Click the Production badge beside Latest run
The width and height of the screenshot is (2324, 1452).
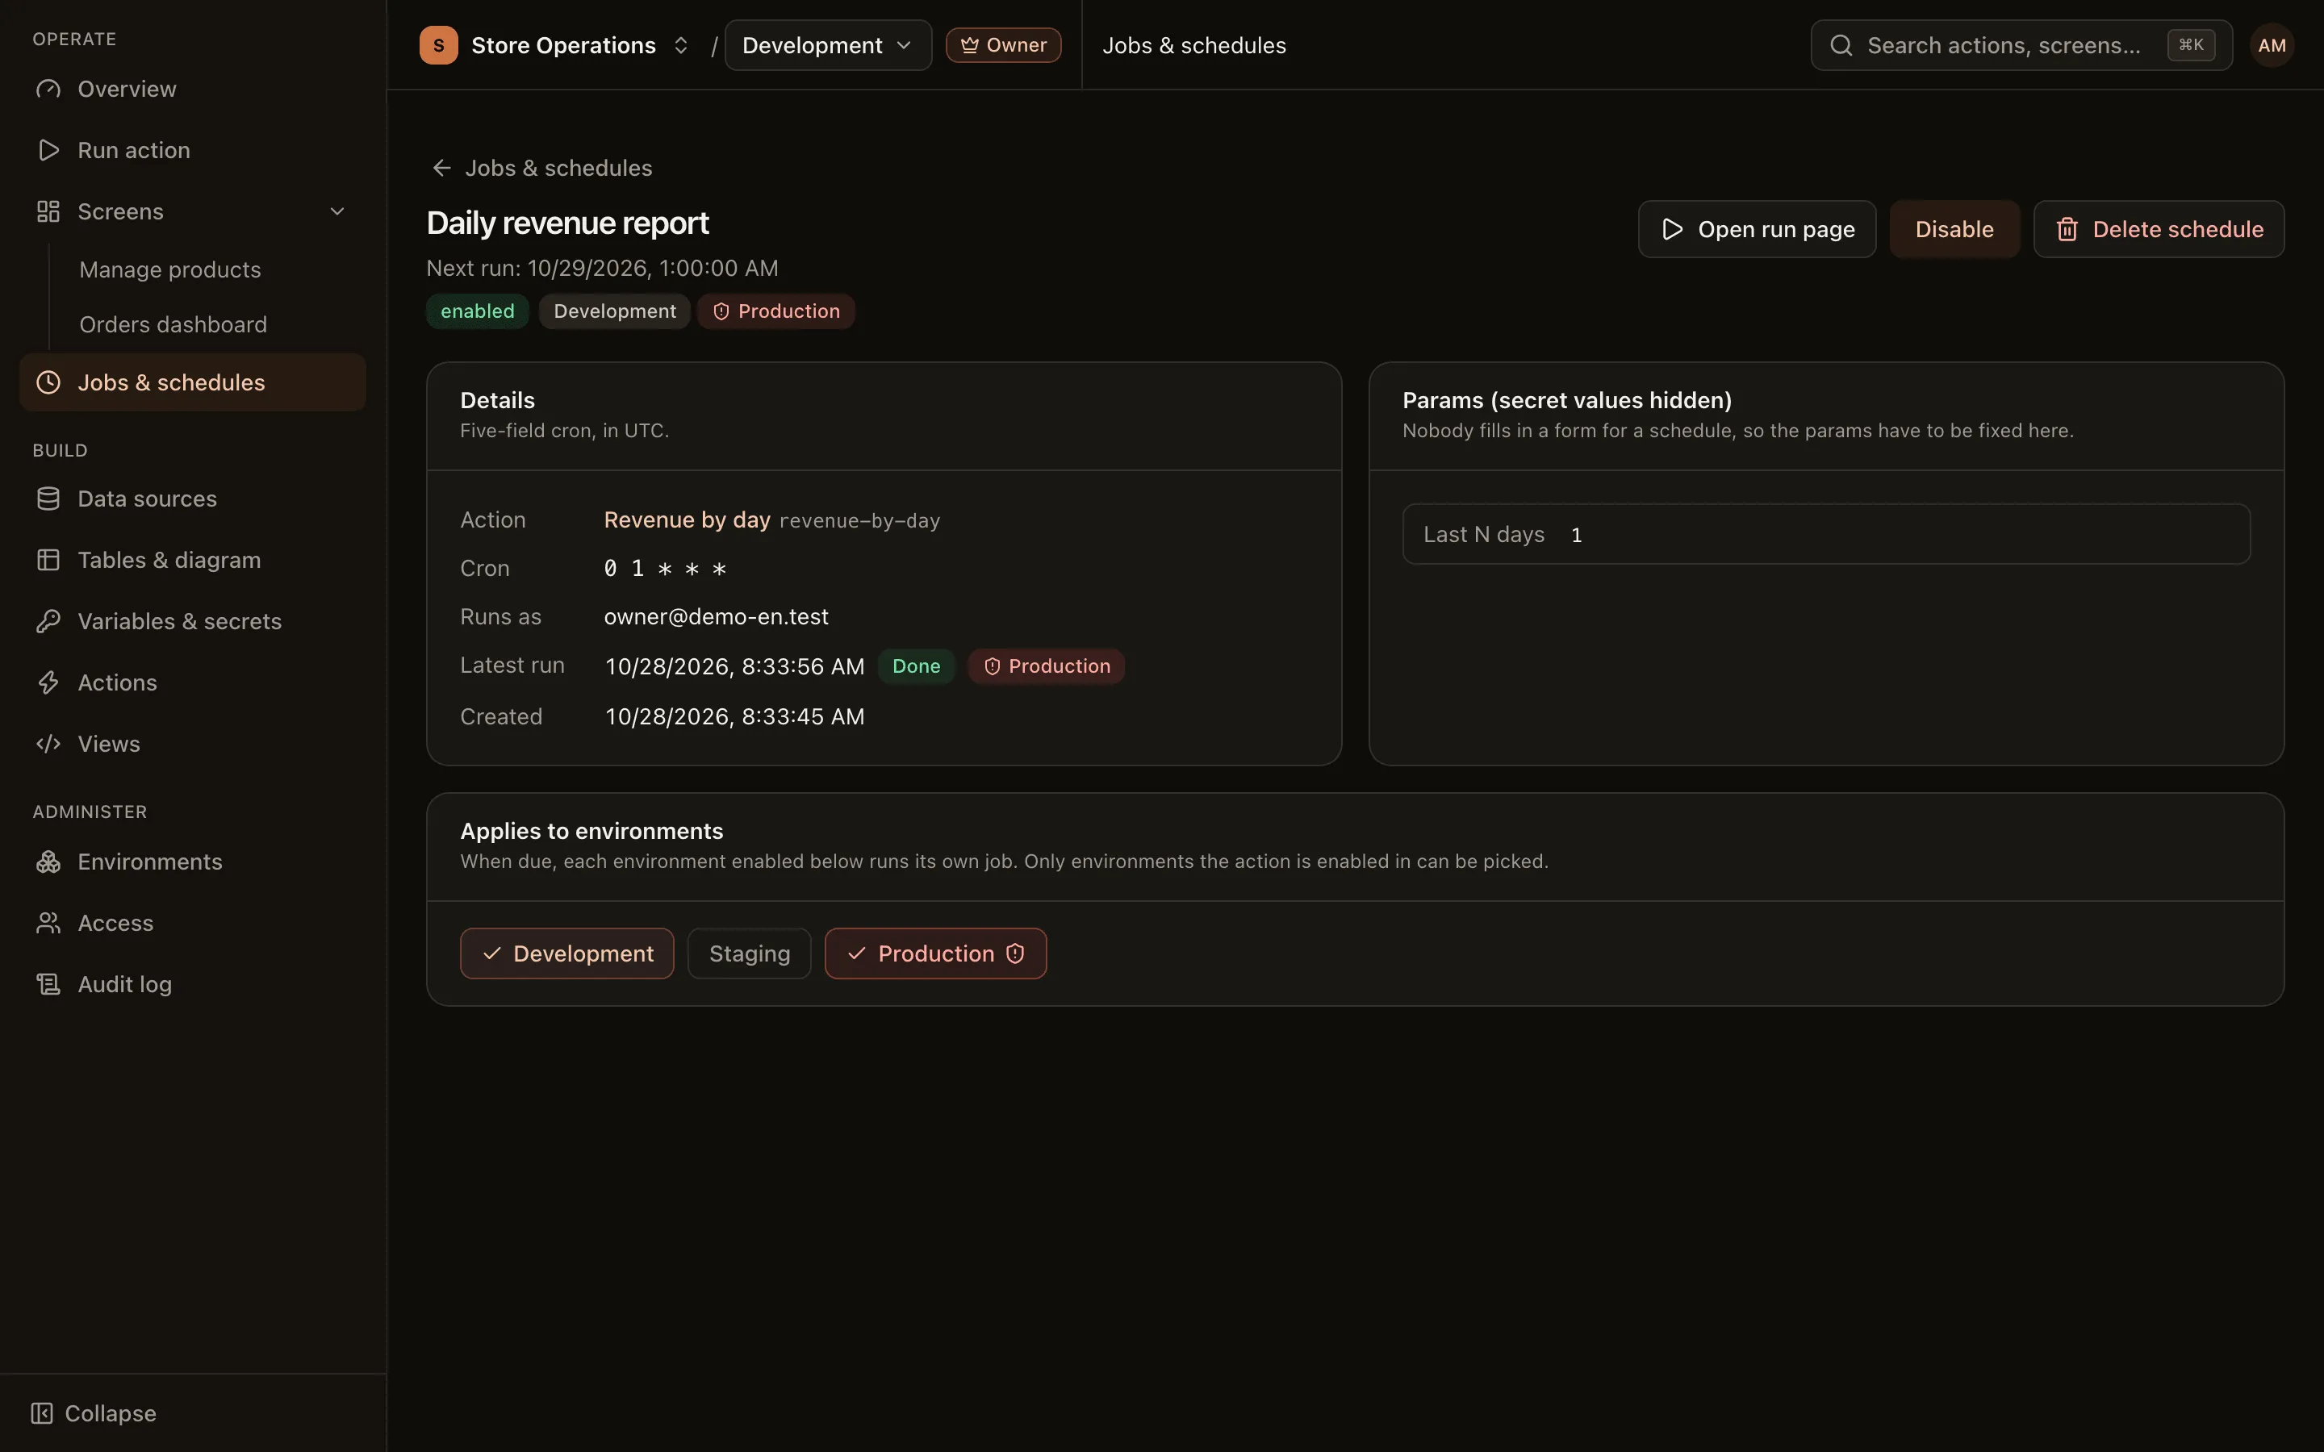[x=1047, y=666]
